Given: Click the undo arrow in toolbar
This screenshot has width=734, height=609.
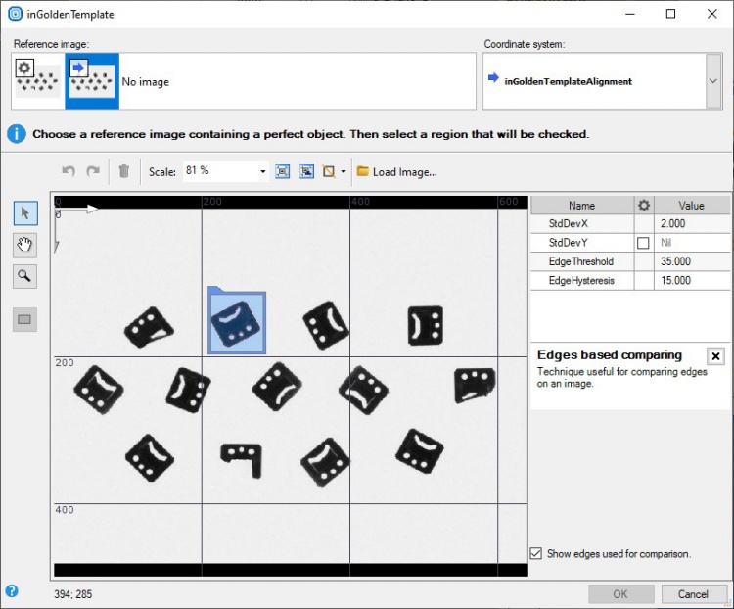Looking at the screenshot, I should 68,171.
